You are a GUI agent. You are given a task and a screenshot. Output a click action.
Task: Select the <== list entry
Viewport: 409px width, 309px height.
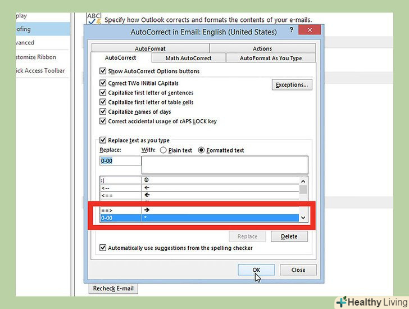pyautogui.click(x=199, y=195)
